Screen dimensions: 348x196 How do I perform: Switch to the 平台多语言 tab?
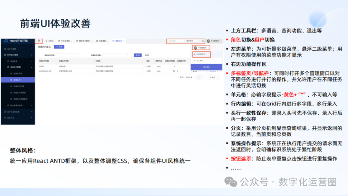point(65,41)
